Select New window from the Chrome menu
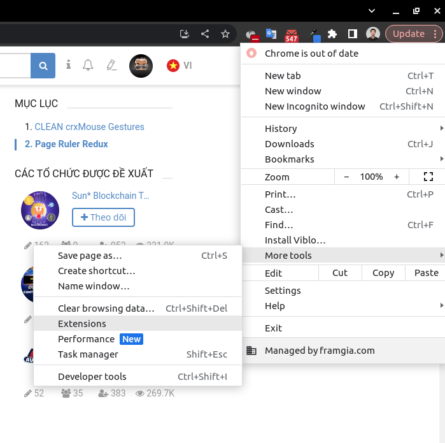Screen dimensions: 445x443 click(x=343, y=91)
